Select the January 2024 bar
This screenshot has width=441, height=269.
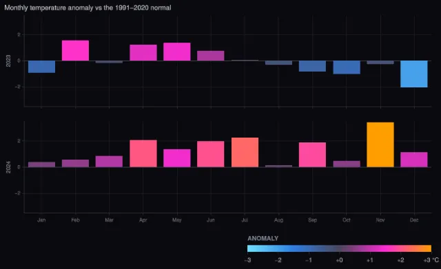coord(41,164)
